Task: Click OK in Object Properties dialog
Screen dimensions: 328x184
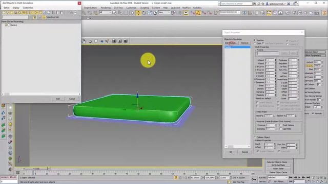Action: 231,152
